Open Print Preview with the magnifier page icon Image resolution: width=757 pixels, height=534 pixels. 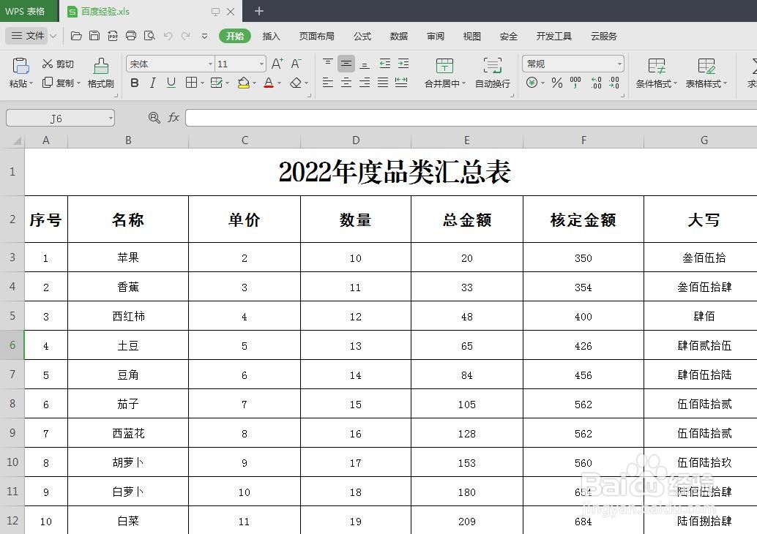[149, 36]
